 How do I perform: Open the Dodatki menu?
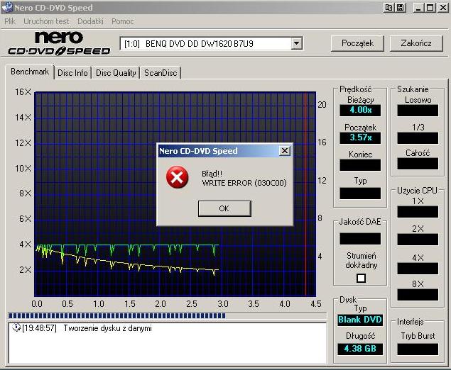90,21
